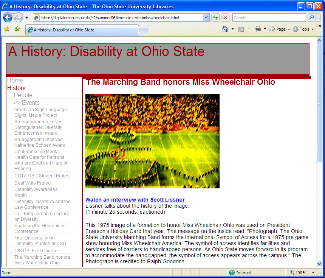
Task: Open Favorites Center star icon
Action: click(x=7, y=29)
